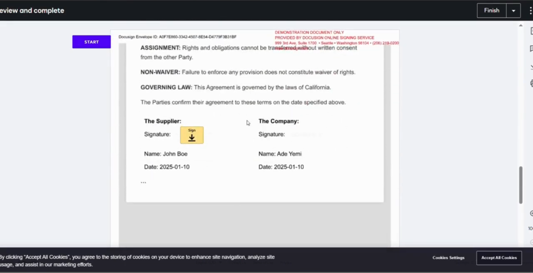Open Cookies Settings
The height and width of the screenshot is (273, 533).
pyautogui.click(x=448, y=258)
